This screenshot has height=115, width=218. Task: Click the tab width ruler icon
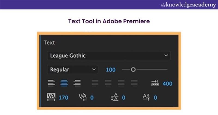(155, 84)
